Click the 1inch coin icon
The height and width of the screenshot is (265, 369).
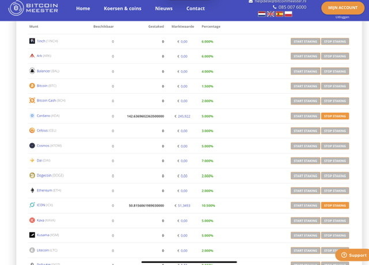pyautogui.click(x=32, y=41)
